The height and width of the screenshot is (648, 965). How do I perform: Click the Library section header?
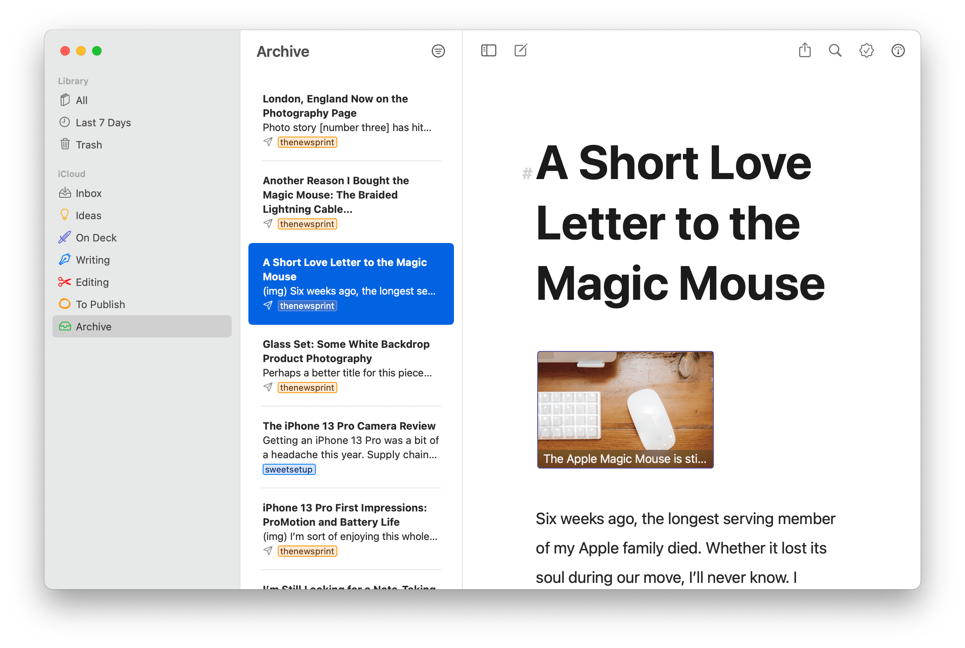[73, 81]
